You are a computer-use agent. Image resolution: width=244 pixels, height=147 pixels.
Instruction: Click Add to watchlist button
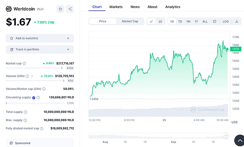(x=40, y=38)
